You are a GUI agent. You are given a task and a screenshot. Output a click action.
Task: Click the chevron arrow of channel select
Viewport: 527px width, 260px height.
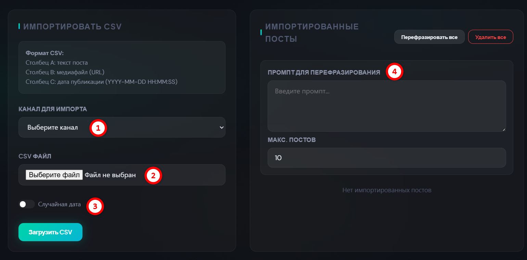(x=221, y=127)
